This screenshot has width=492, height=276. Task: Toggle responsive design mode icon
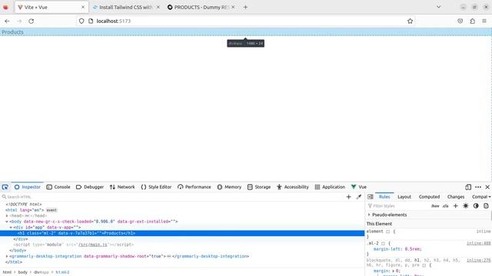468,187
